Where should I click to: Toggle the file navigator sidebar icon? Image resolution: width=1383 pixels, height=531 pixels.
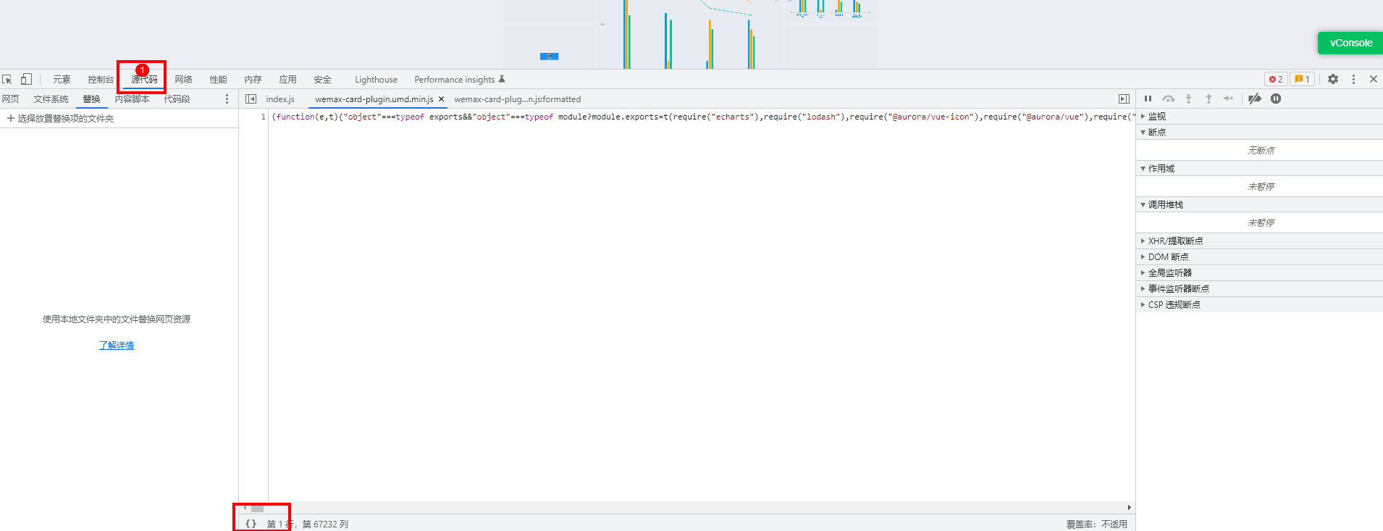pyautogui.click(x=251, y=99)
